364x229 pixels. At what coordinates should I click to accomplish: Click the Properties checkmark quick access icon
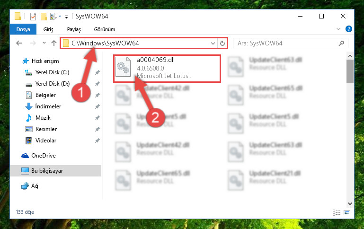pos(33,17)
